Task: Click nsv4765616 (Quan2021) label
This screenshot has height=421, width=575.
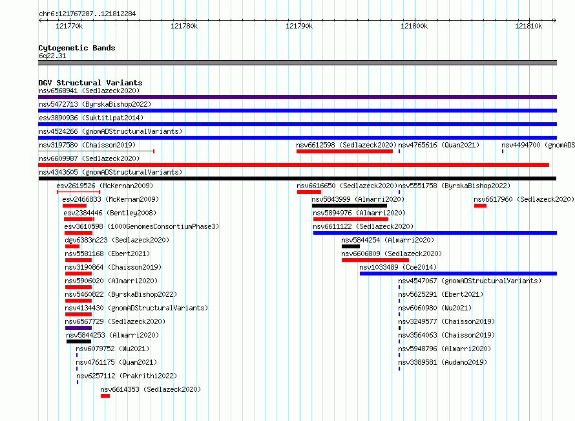Action: pos(439,145)
